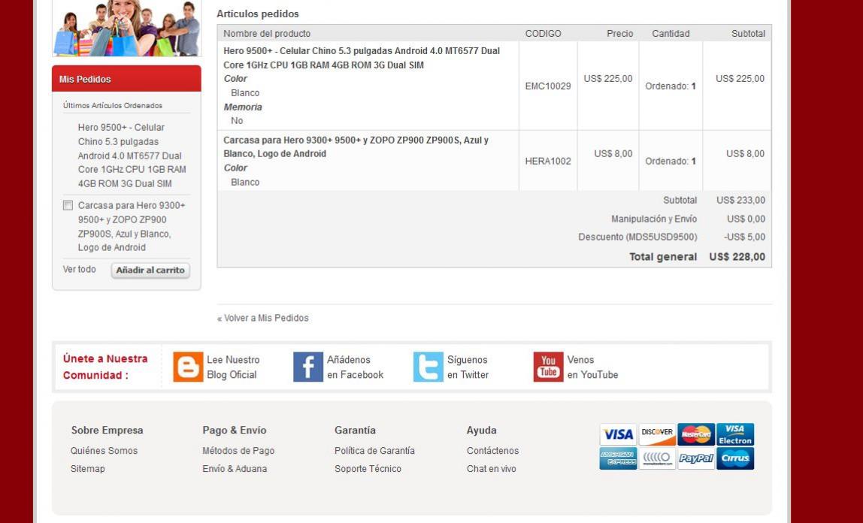The height and width of the screenshot is (523, 863).
Task: Go back via Volver a Mis Pedidos
Action: [x=262, y=318]
